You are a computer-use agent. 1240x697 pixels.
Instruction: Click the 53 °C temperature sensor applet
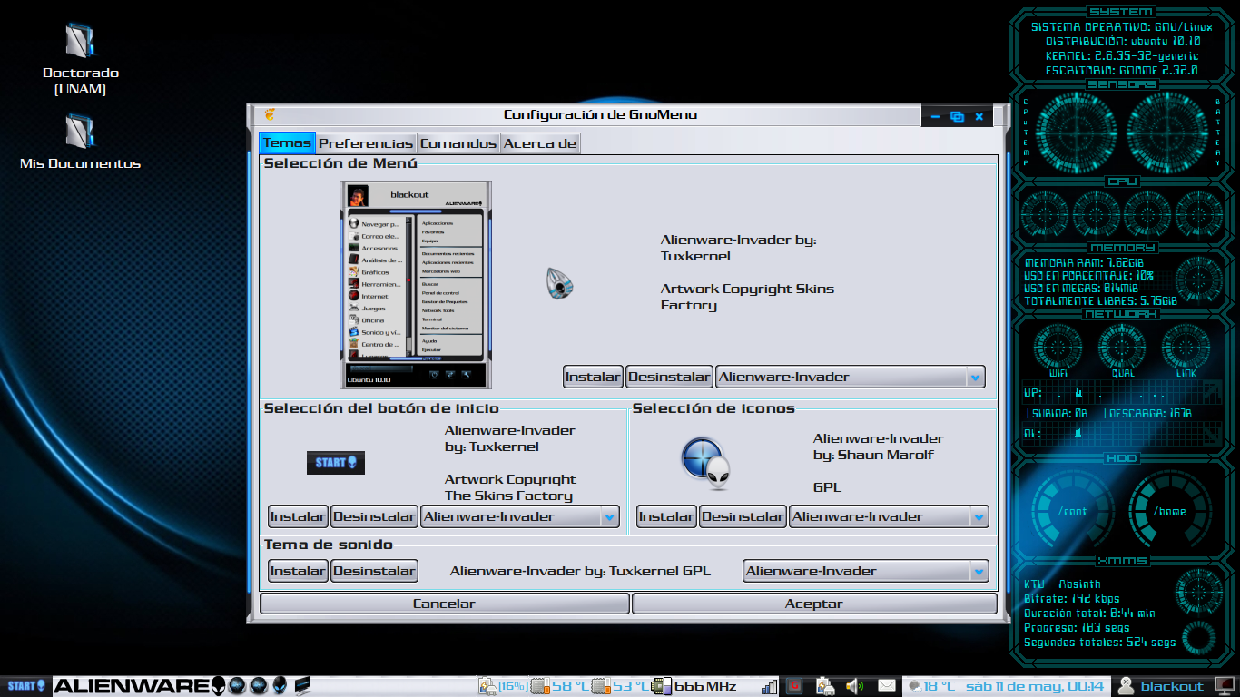pos(620,686)
